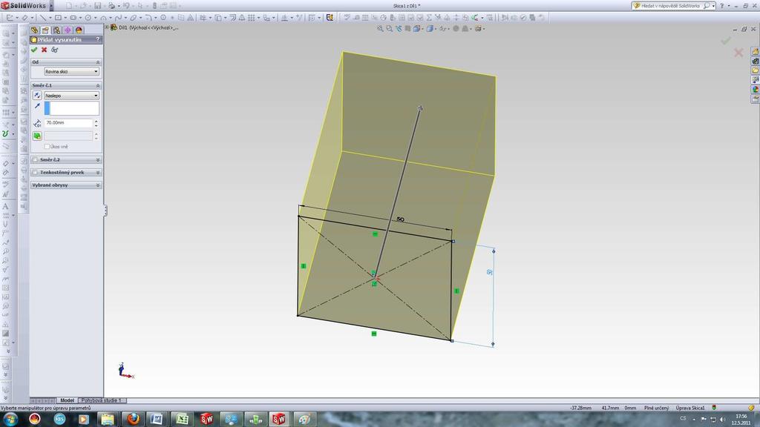760x427 pixels.
Task: Collapse the Od section
Action: (97, 62)
